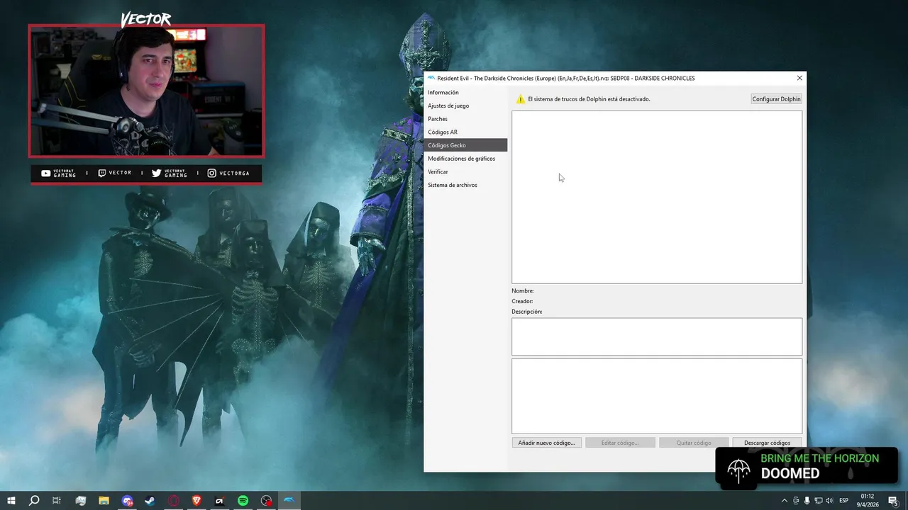
Task: Click the yellow warning icon
Action: coord(521,99)
